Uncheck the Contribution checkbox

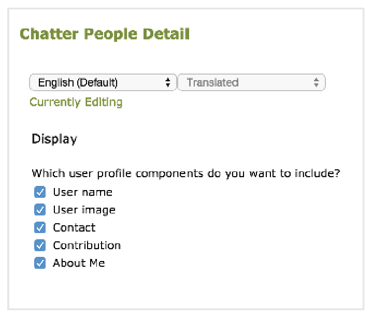tap(40, 245)
